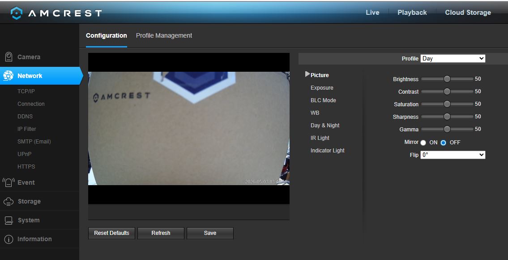The width and height of the screenshot is (508, 260).
Task: Click the Sharpness slider handle
Action: [x=447, y=117]
